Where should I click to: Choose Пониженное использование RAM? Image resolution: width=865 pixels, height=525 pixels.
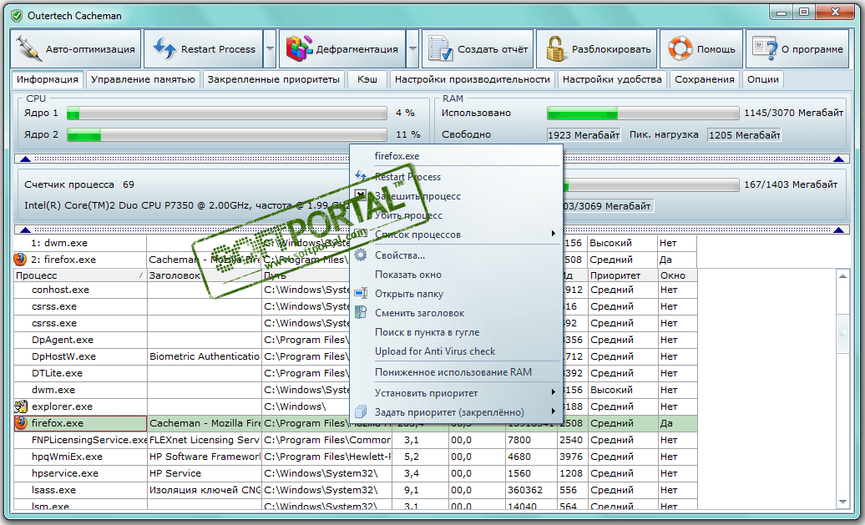tap(456, 372)
